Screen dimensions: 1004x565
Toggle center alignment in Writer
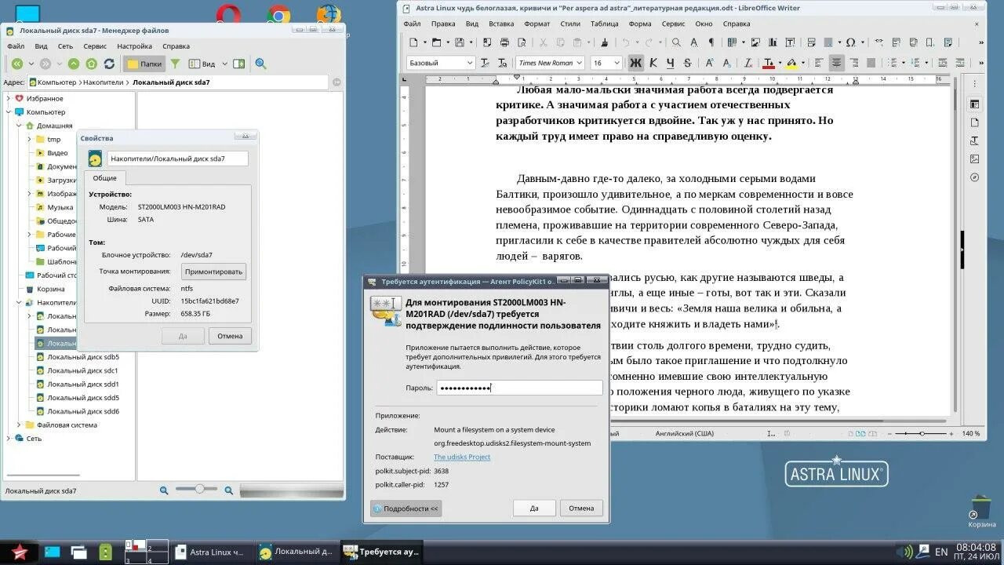[837, 63]
